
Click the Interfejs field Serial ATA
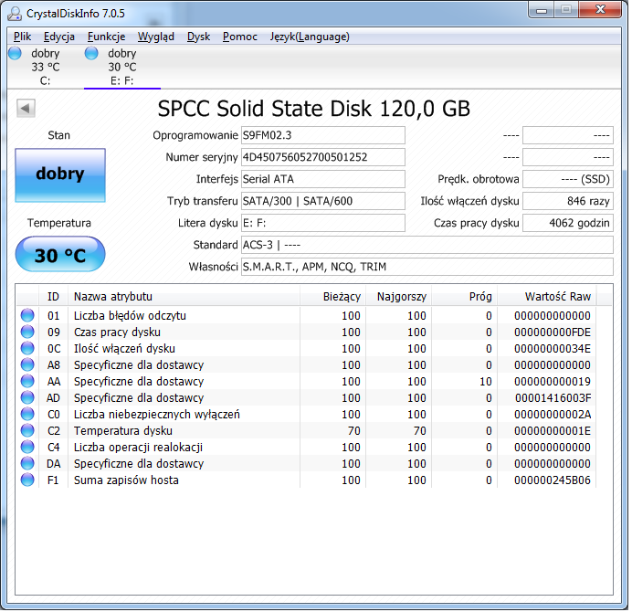click(323, 179)
